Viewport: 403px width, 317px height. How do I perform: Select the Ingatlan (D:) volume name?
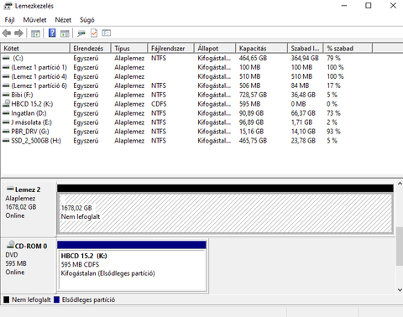(x=29, y=113)
